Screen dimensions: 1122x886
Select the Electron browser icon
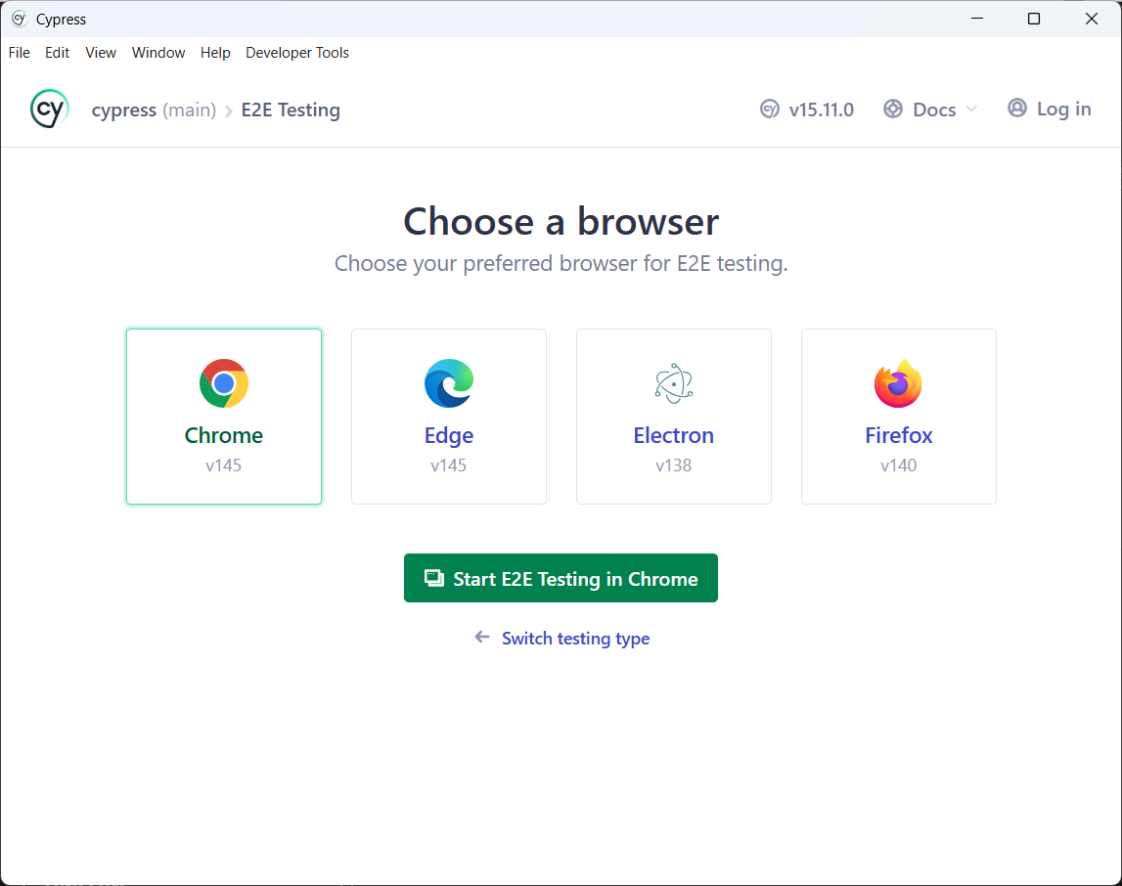coord(674,383)
